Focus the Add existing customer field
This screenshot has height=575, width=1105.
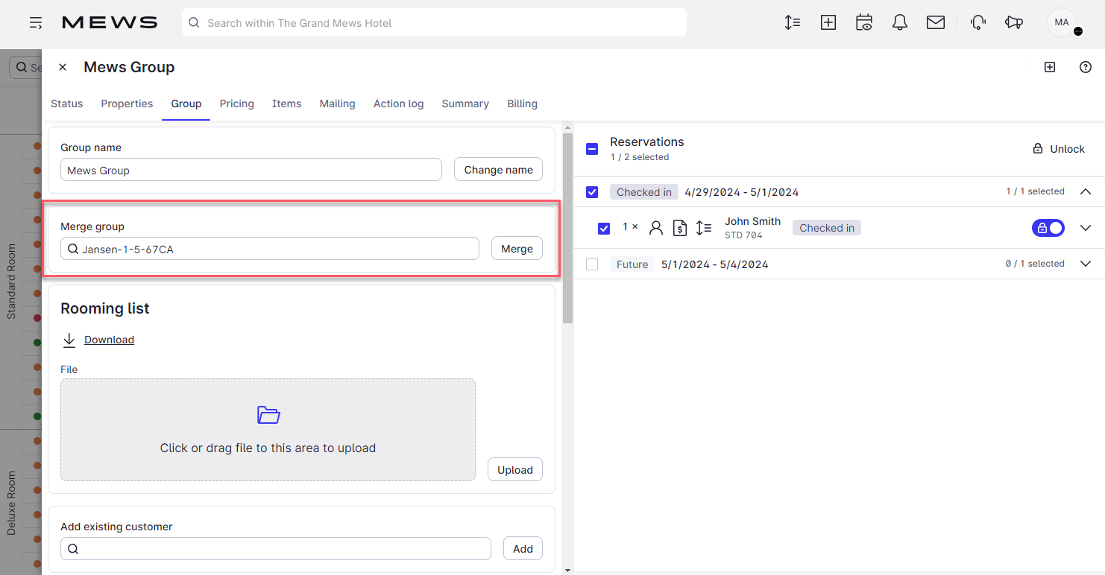pyautogui.click(x=276, y=549)
